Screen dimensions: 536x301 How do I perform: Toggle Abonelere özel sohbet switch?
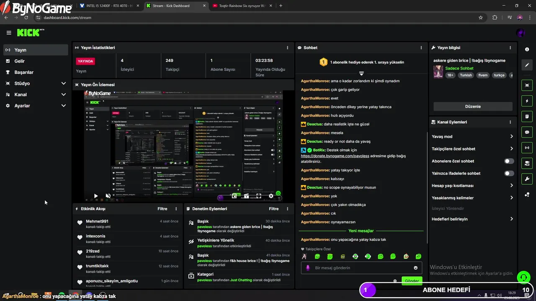509,161
